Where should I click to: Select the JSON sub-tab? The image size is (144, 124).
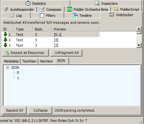pos(61,61)
